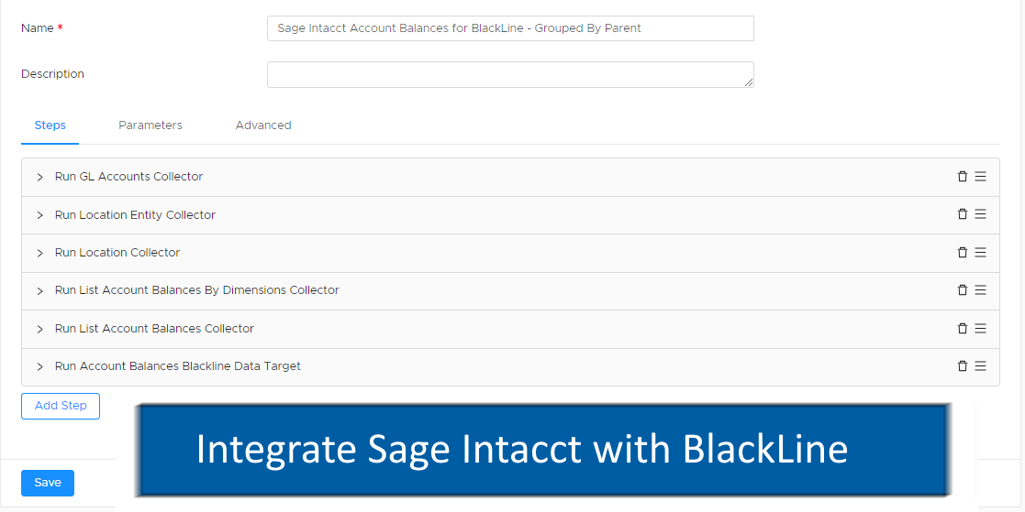This screenshot has height=512, width=1025.
Task: Save the integration configuration
Action: click(x=48, y=483)
